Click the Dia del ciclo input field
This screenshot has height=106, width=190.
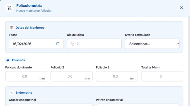94,44
